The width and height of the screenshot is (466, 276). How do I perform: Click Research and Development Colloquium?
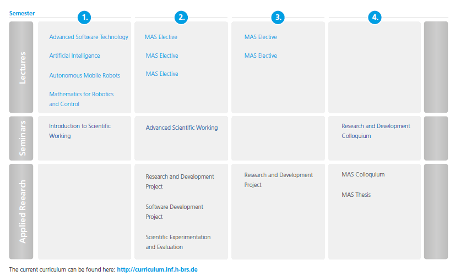(376, 131)
